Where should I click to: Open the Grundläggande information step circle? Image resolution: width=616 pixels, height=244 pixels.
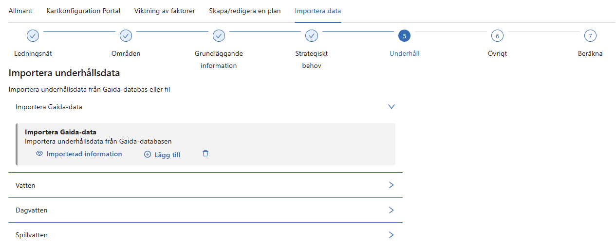click(219, 36)
